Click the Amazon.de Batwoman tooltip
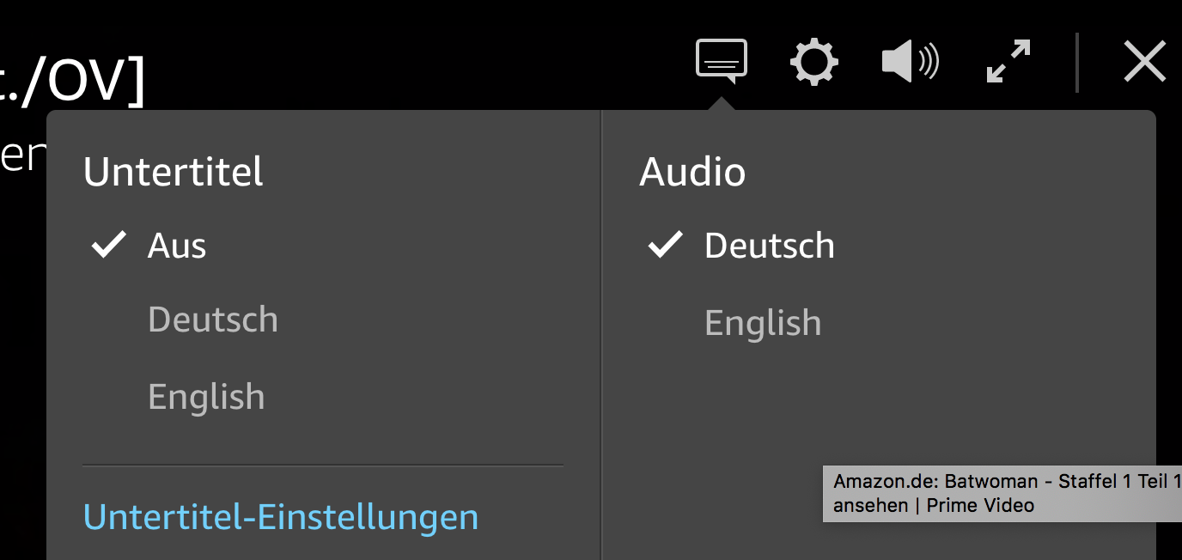The image size is (1182, 560). click(x=1002, y=493)
